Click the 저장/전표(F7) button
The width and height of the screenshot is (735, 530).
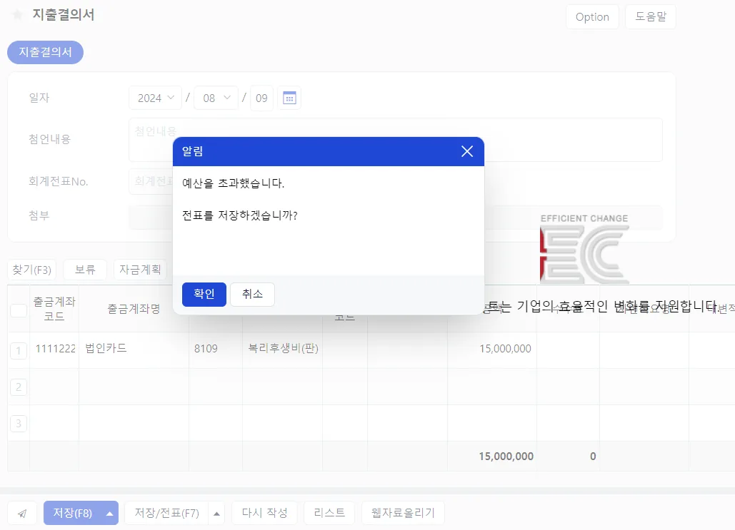tap(167, 513)
